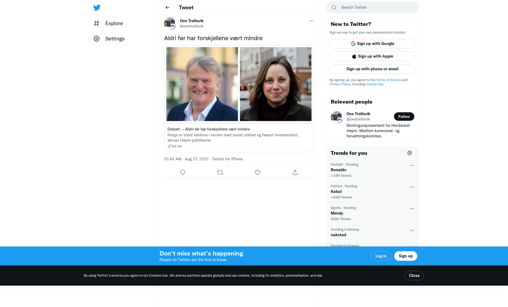The image size is (508, 307).
Task: Open more options for Kabul trend
Action: point(412,187)
